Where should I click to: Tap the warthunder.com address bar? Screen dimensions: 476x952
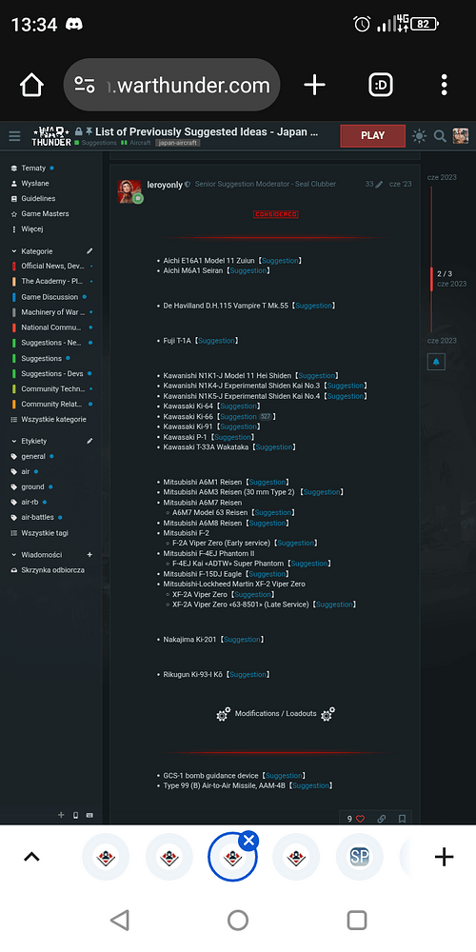(x=171, y=85)
